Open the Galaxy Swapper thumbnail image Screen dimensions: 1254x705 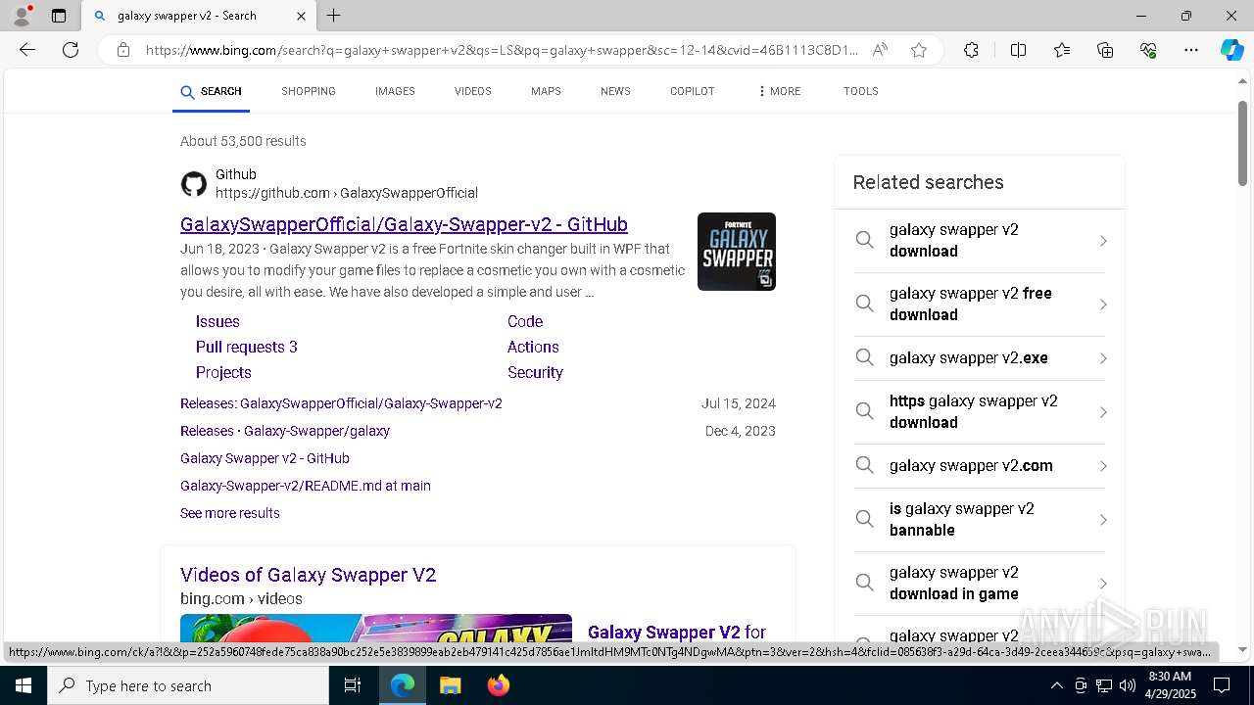pos(737,252)
